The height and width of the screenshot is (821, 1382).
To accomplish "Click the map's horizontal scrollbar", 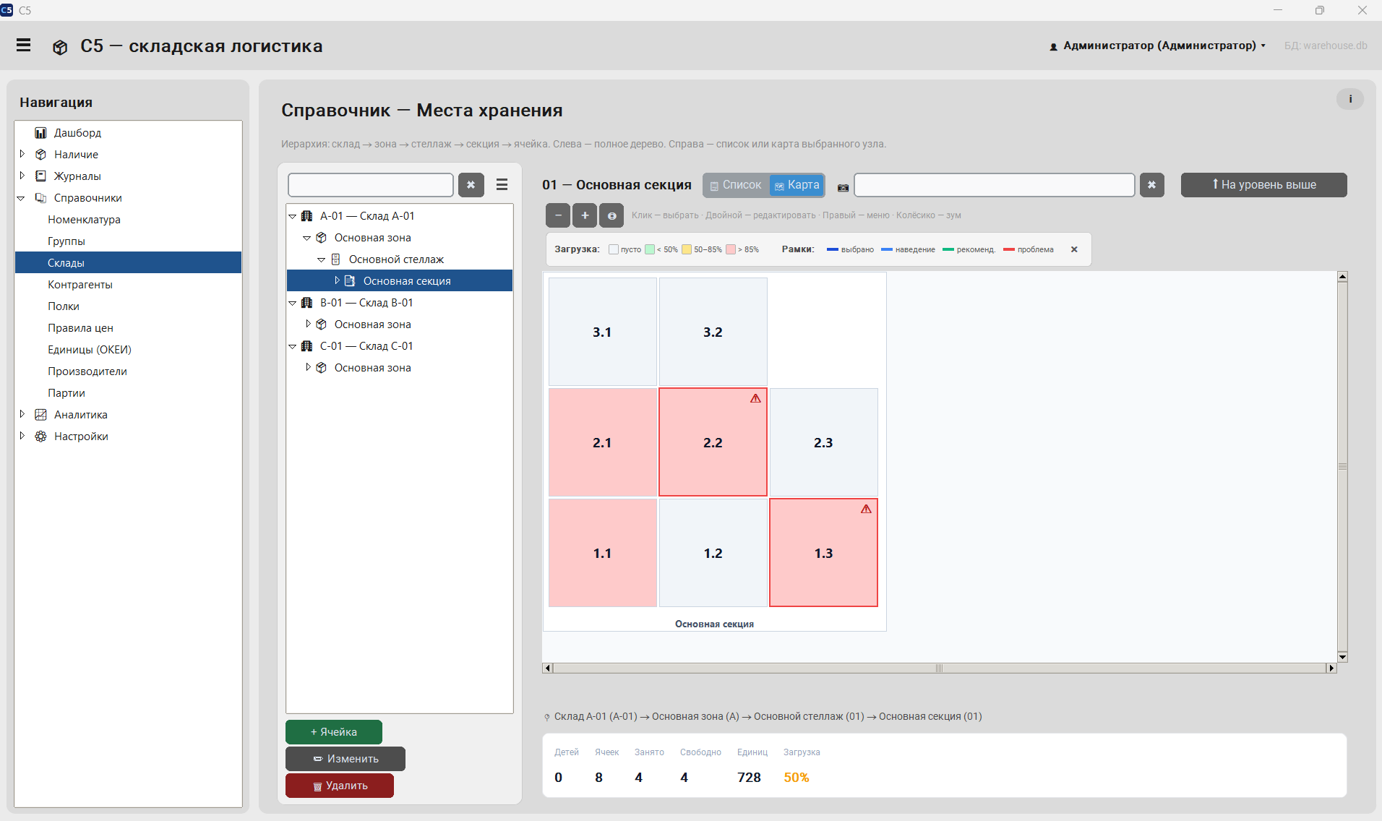I will point(939,668).
